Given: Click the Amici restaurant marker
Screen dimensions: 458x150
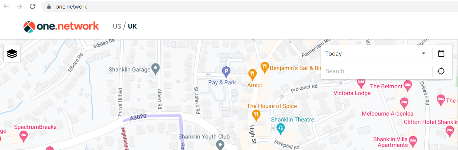Looking at the screenshot, I should (253, 75).
